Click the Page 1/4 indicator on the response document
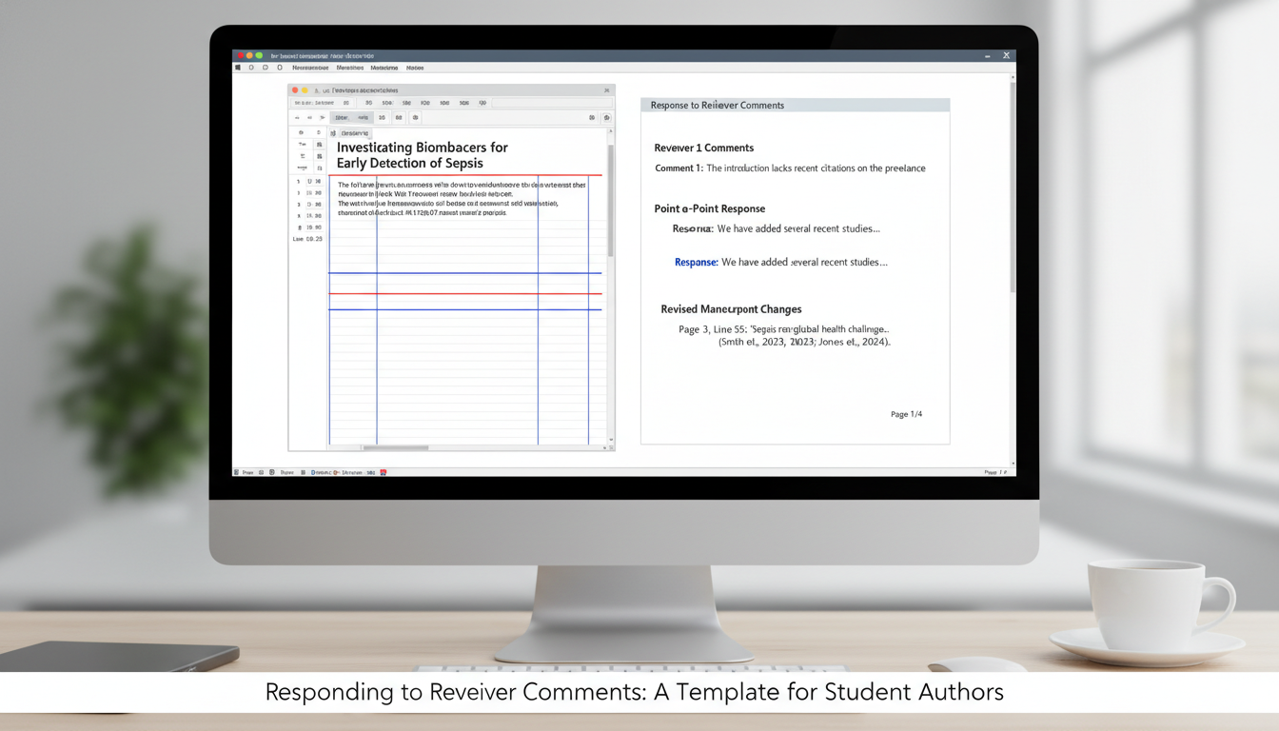The height and width of the screenshot is (731, 1279). [906, 414]
